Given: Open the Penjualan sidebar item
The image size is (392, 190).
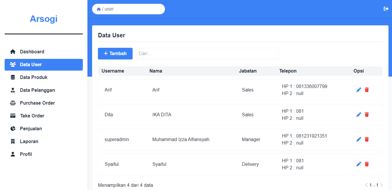Looking at the screenshot, I should pyautogui.click(x=31, y=129).
